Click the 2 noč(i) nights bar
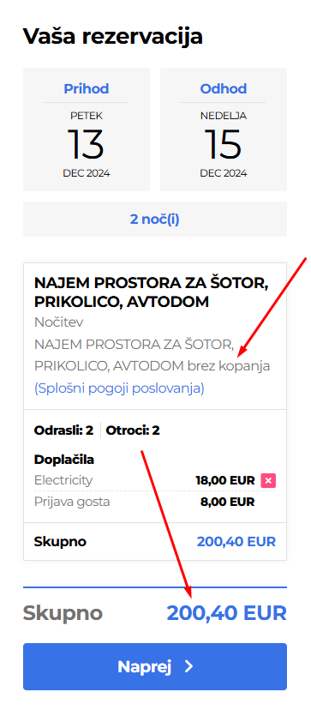The image size is (311, 716). tap(155, 220)
